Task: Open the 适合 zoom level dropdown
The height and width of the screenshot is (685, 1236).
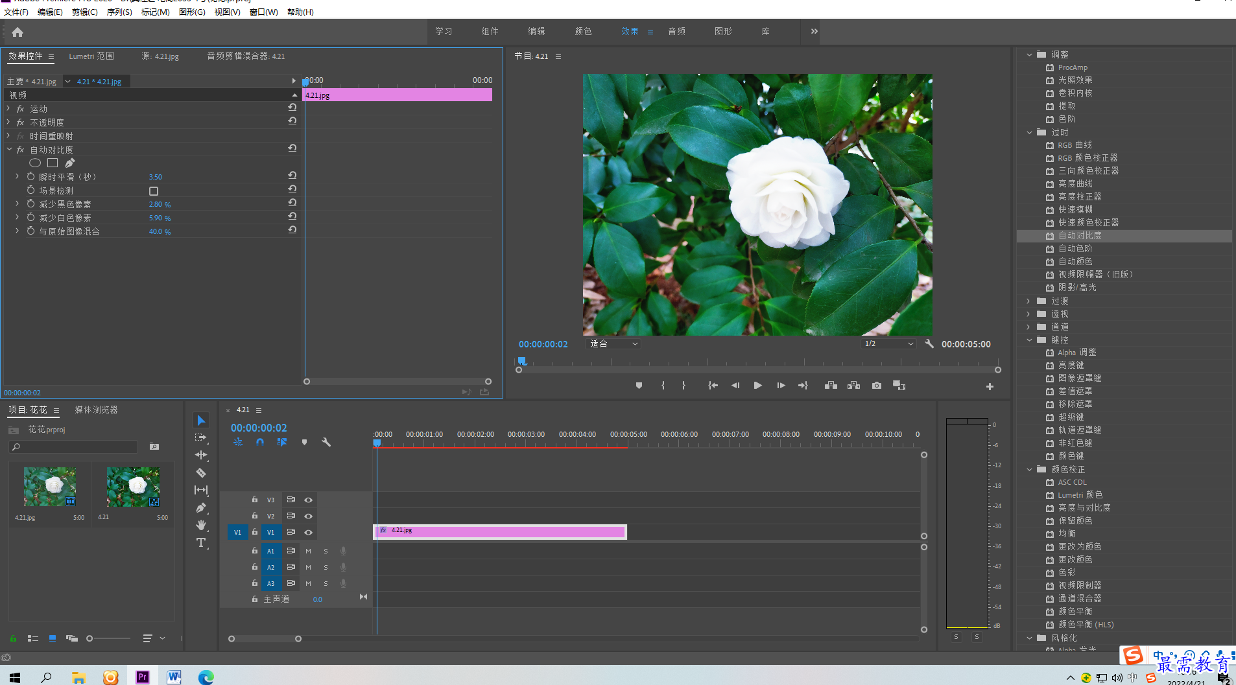Action: pos(613,344)
